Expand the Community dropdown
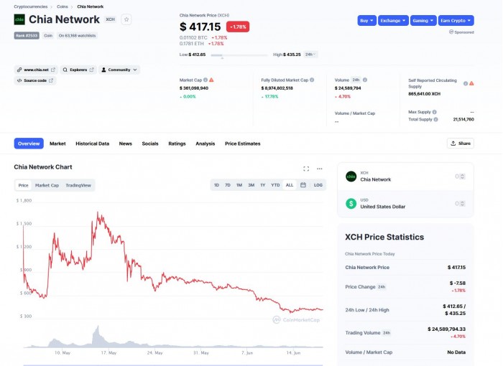Image resolution: width=503 pixels, height=366 pixels. 119,70
